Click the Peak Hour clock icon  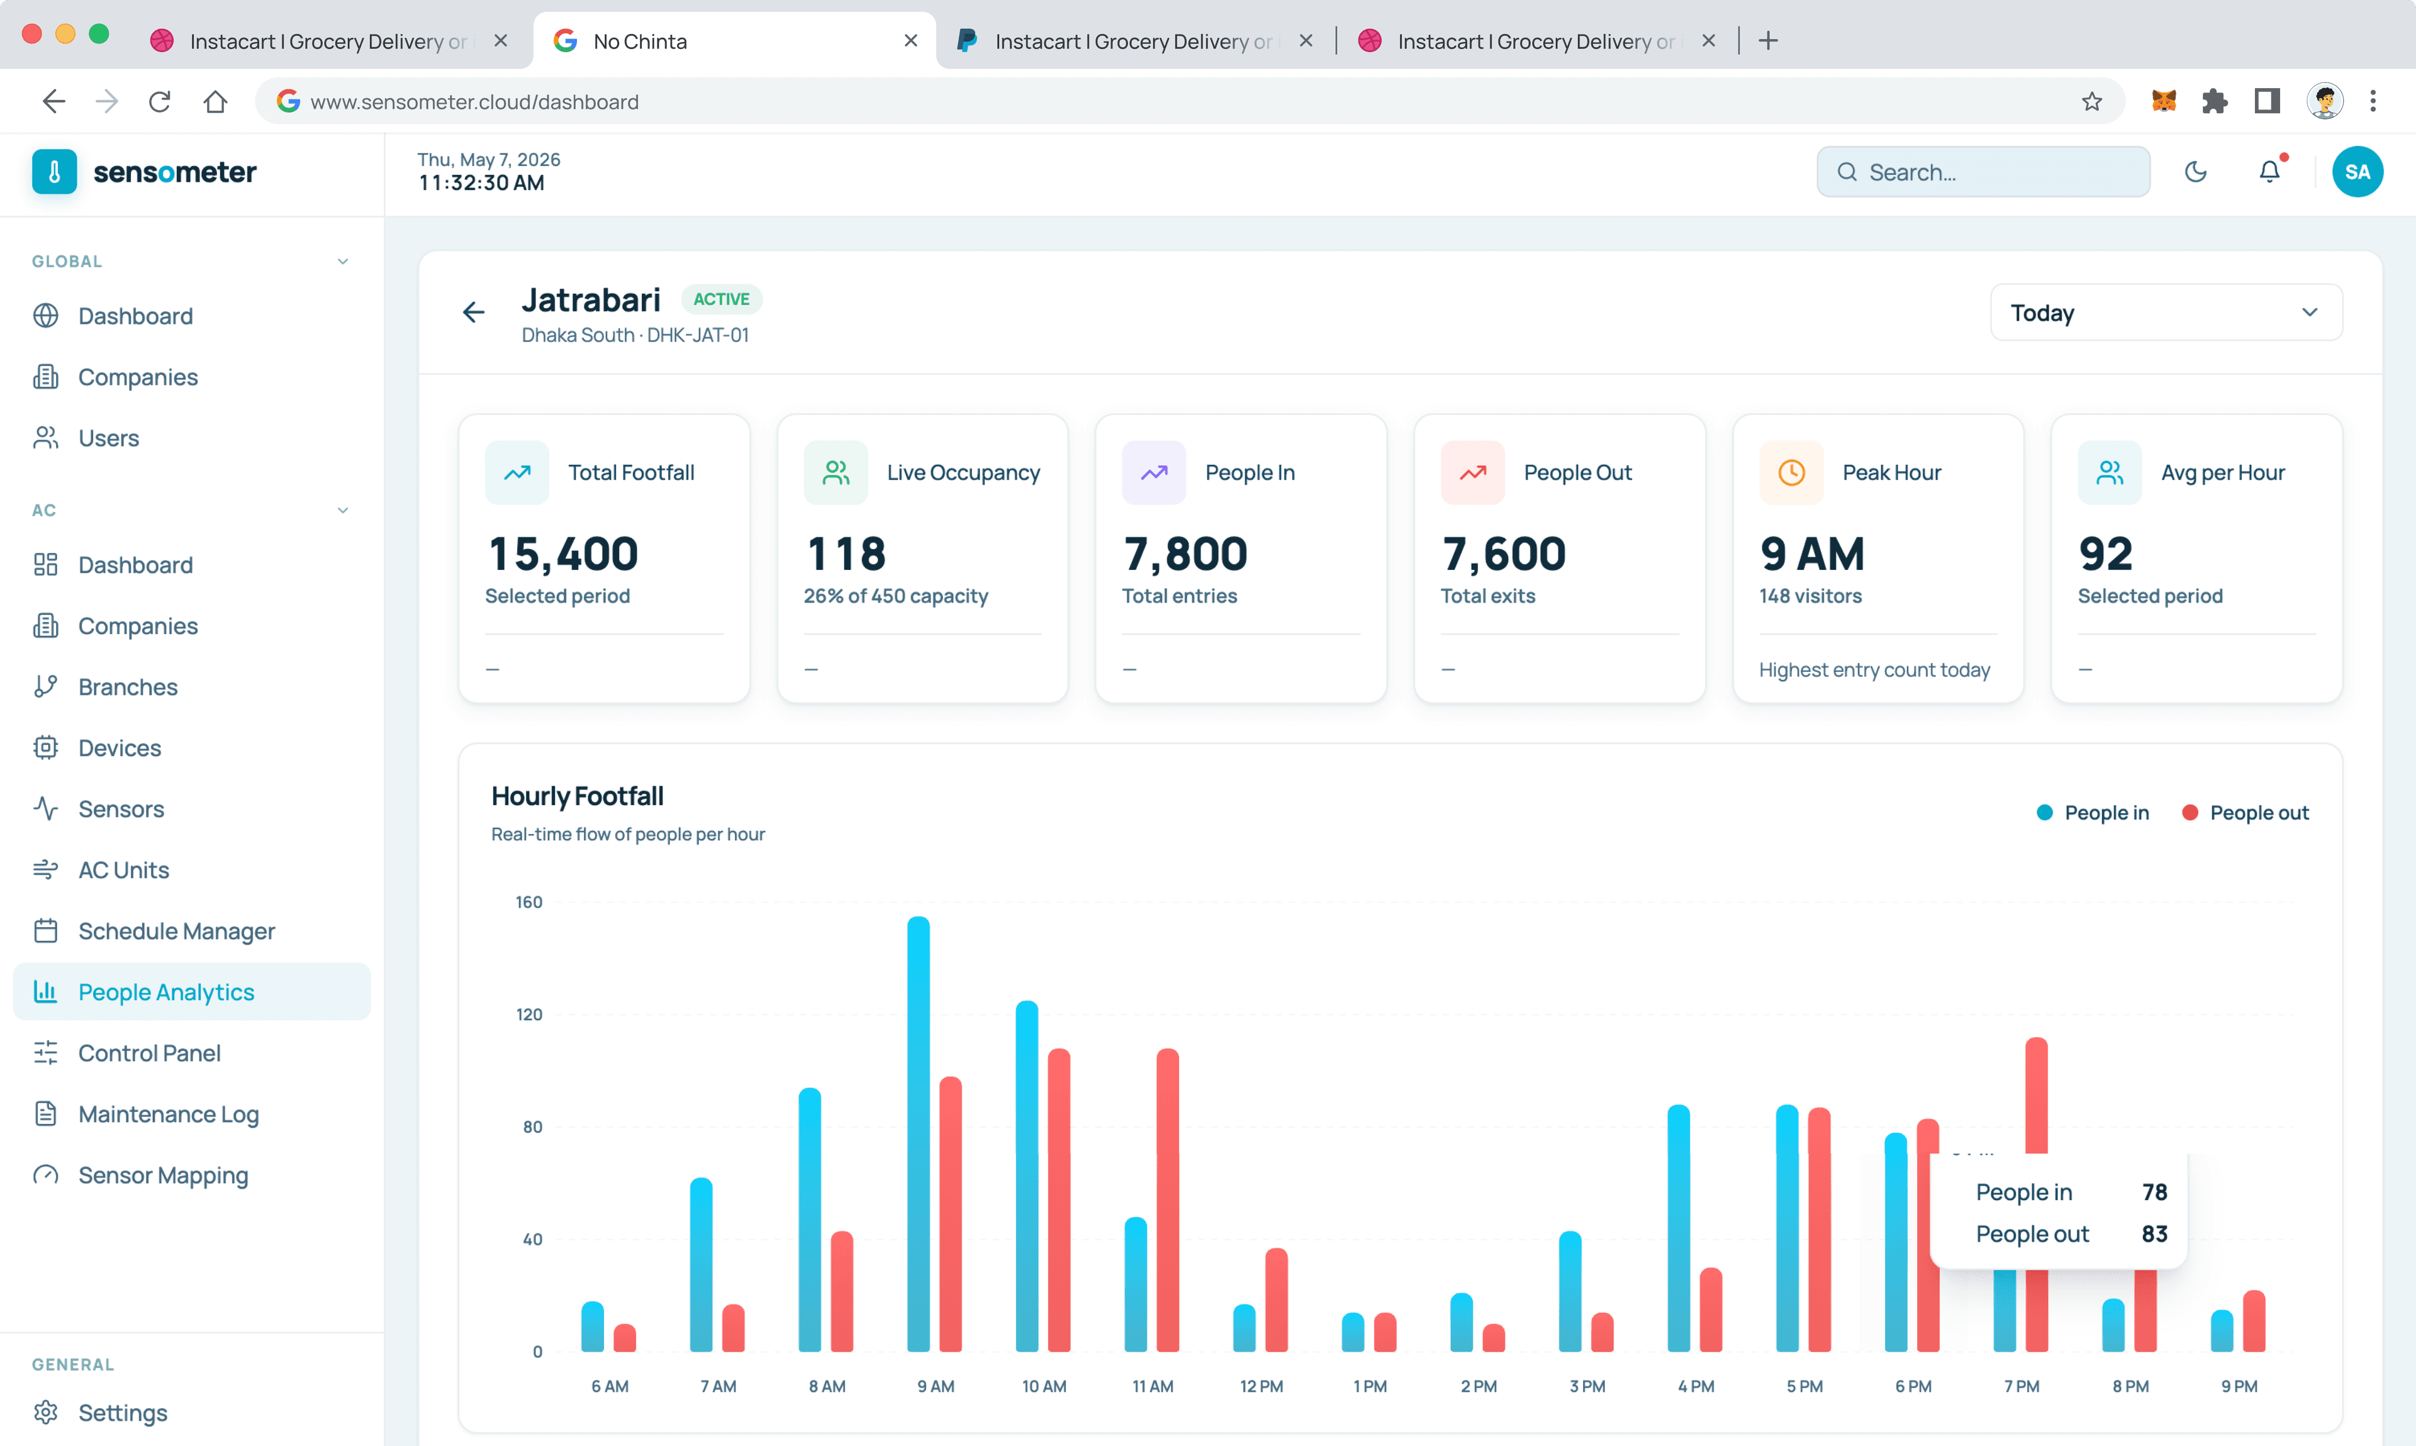[1791, 472]
